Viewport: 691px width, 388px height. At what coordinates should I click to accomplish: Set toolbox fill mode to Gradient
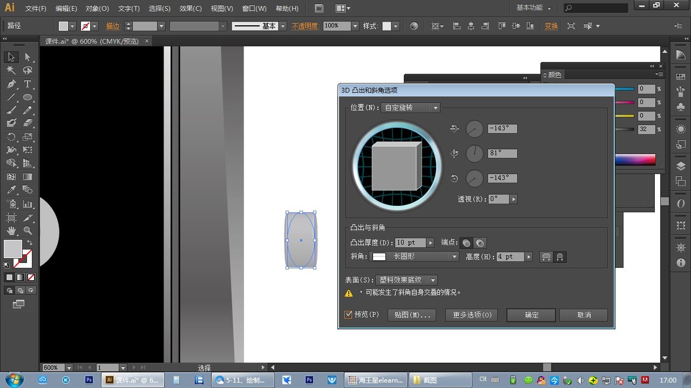tap(20, 278)
